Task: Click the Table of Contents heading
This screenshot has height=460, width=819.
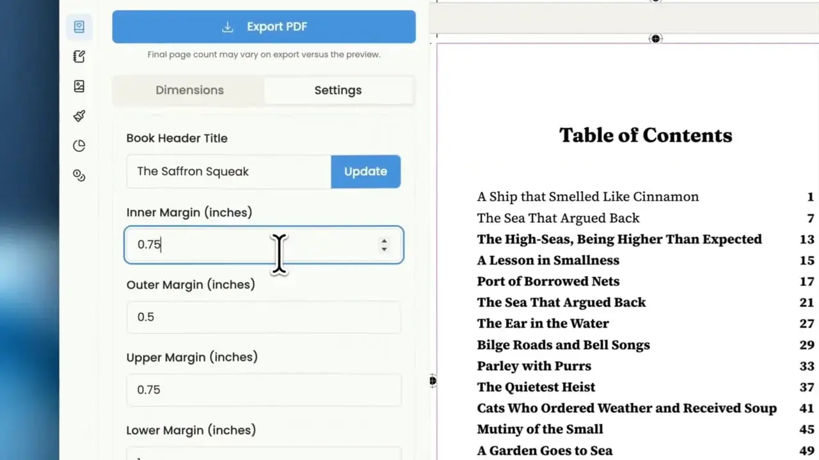Action: [646, 135]
